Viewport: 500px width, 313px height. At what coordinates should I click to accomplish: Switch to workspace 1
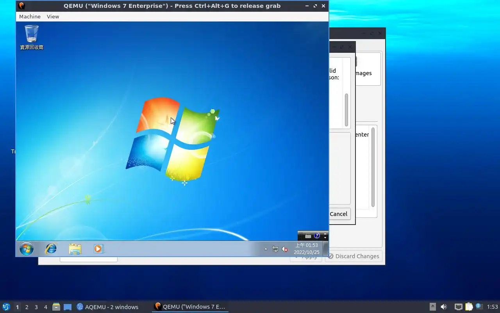click(x=17, y=307)
